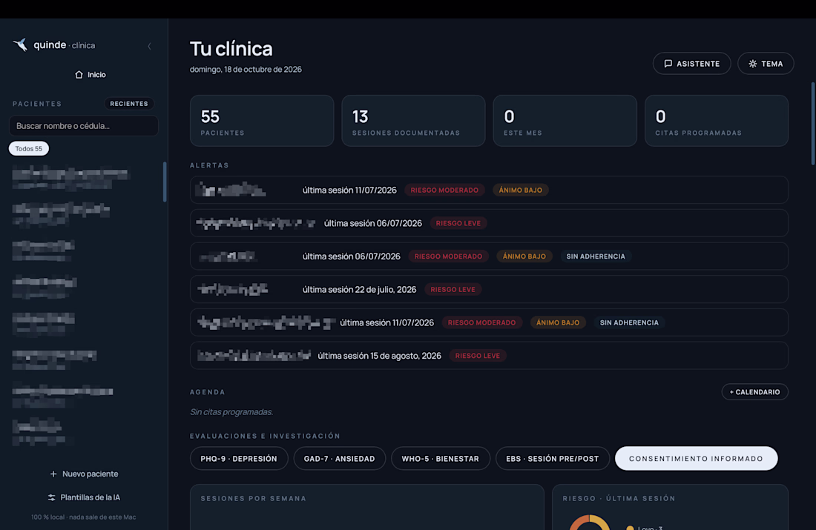Click the quinde hummingbird logo icon
The image size is (816, 530).
pyautogui.click(x=20, y=44)
